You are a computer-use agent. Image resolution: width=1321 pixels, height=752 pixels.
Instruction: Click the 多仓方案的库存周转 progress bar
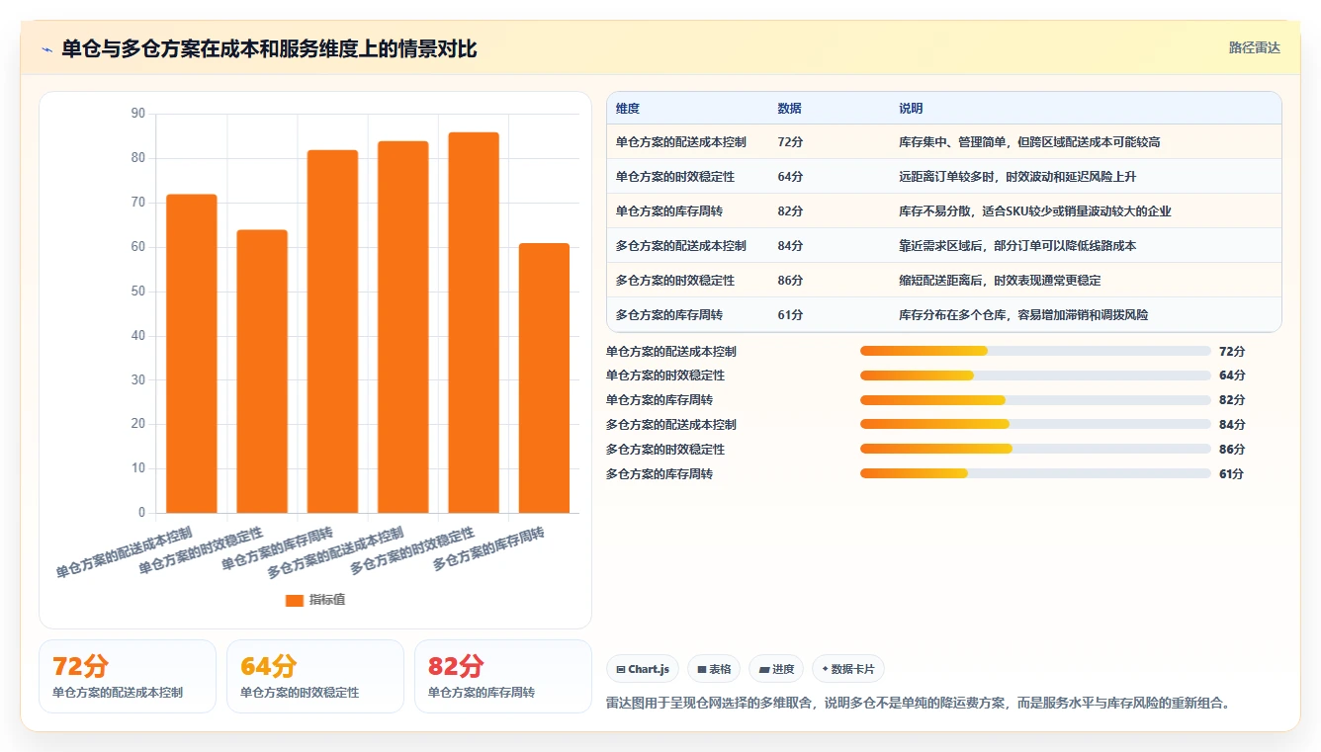click(x=1035, y=473)
